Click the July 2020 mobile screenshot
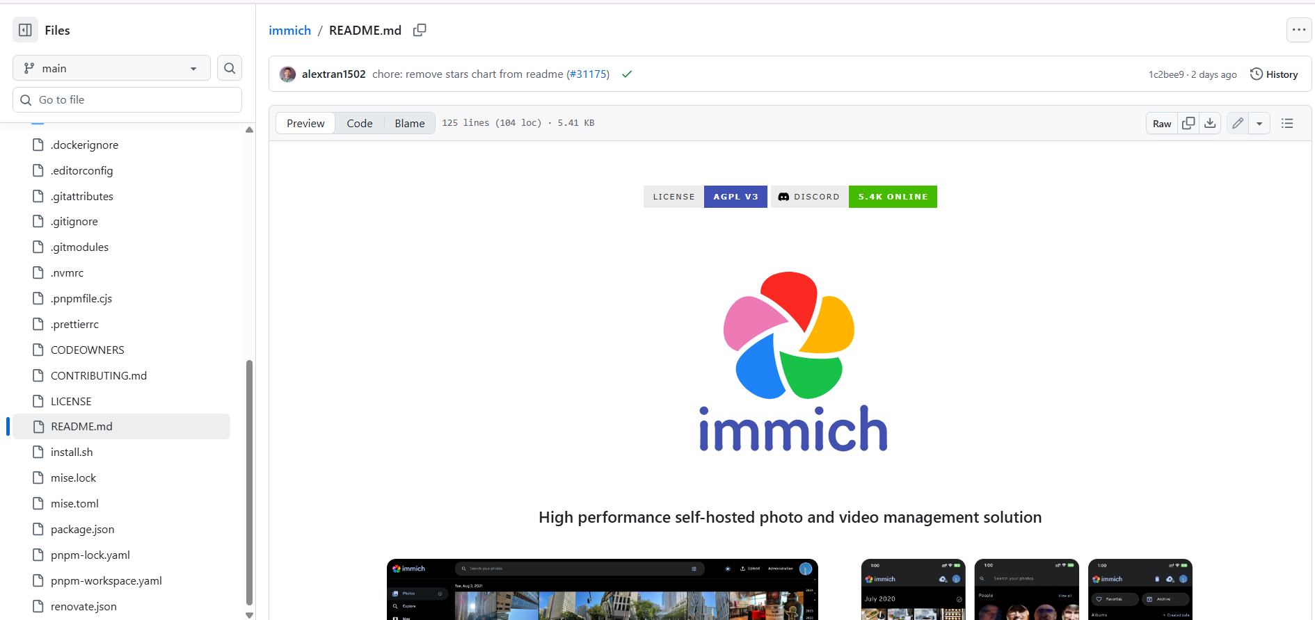 point(914,589)
